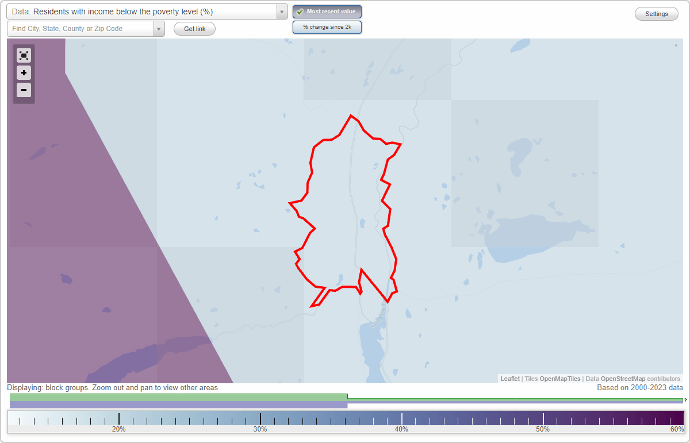Switch to % change since 2k view
This screenshot has height=443, width=690.
[x=327, y=26]
